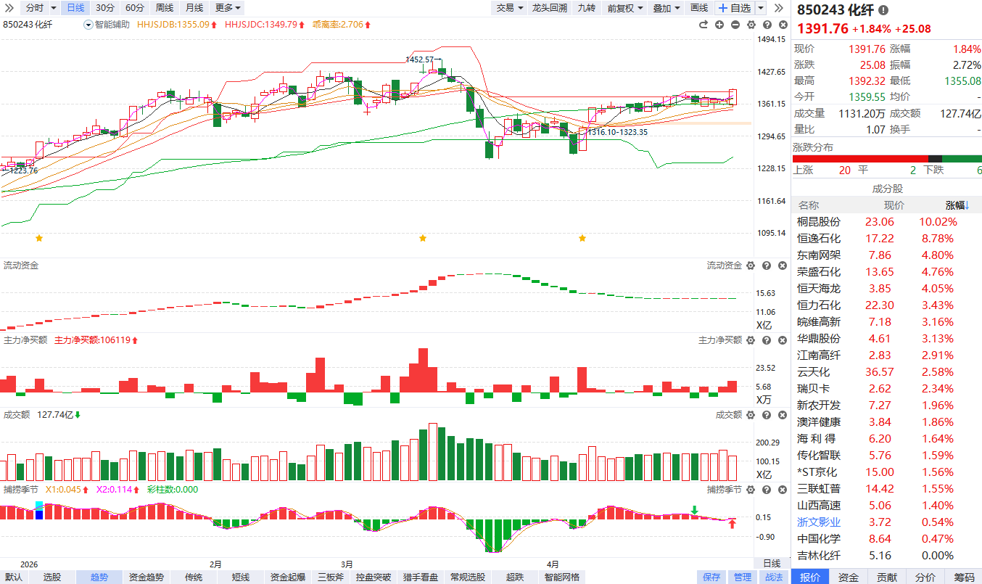Viewport: 982px width, 584px height.
Task: Switch to the 资金趋势 bottom tab
Action: (146, 577)
